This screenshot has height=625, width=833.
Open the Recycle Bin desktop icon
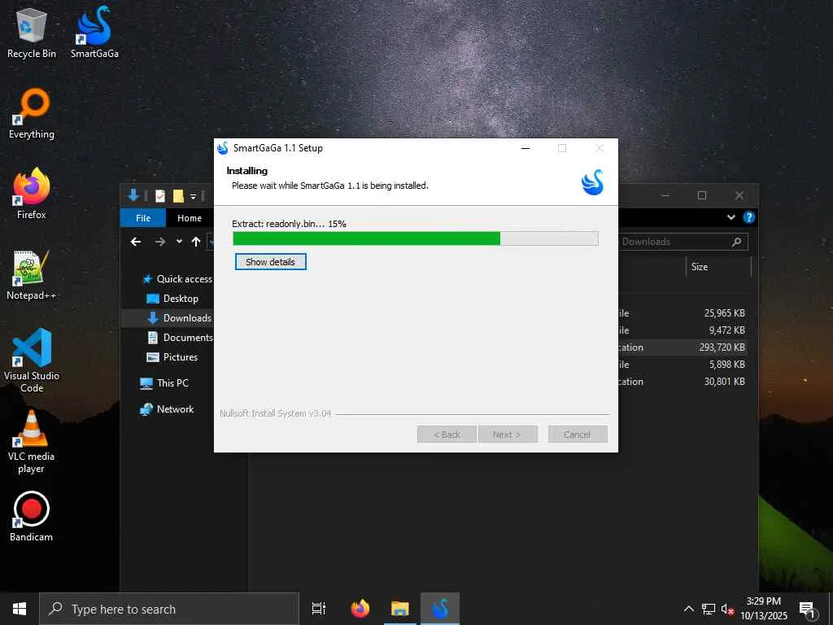point(32,33)
